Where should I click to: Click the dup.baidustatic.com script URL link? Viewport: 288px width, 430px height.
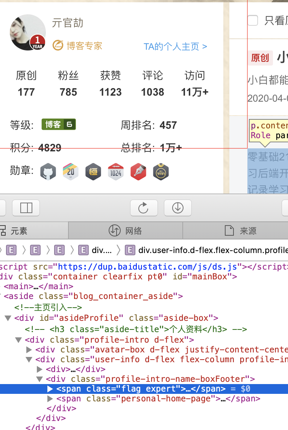[147, 267]
